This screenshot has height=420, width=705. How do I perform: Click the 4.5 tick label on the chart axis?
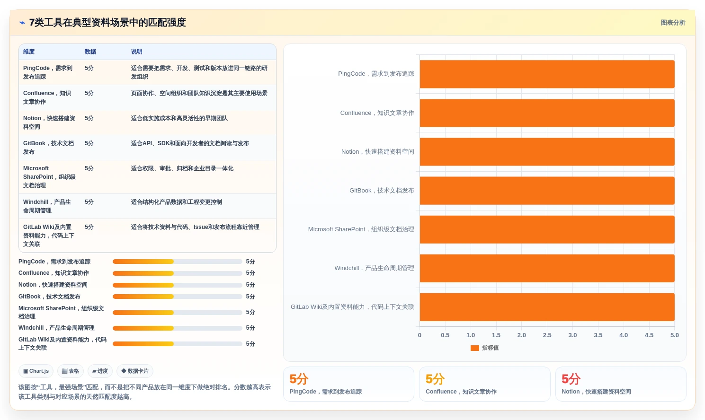coord(649,335)
